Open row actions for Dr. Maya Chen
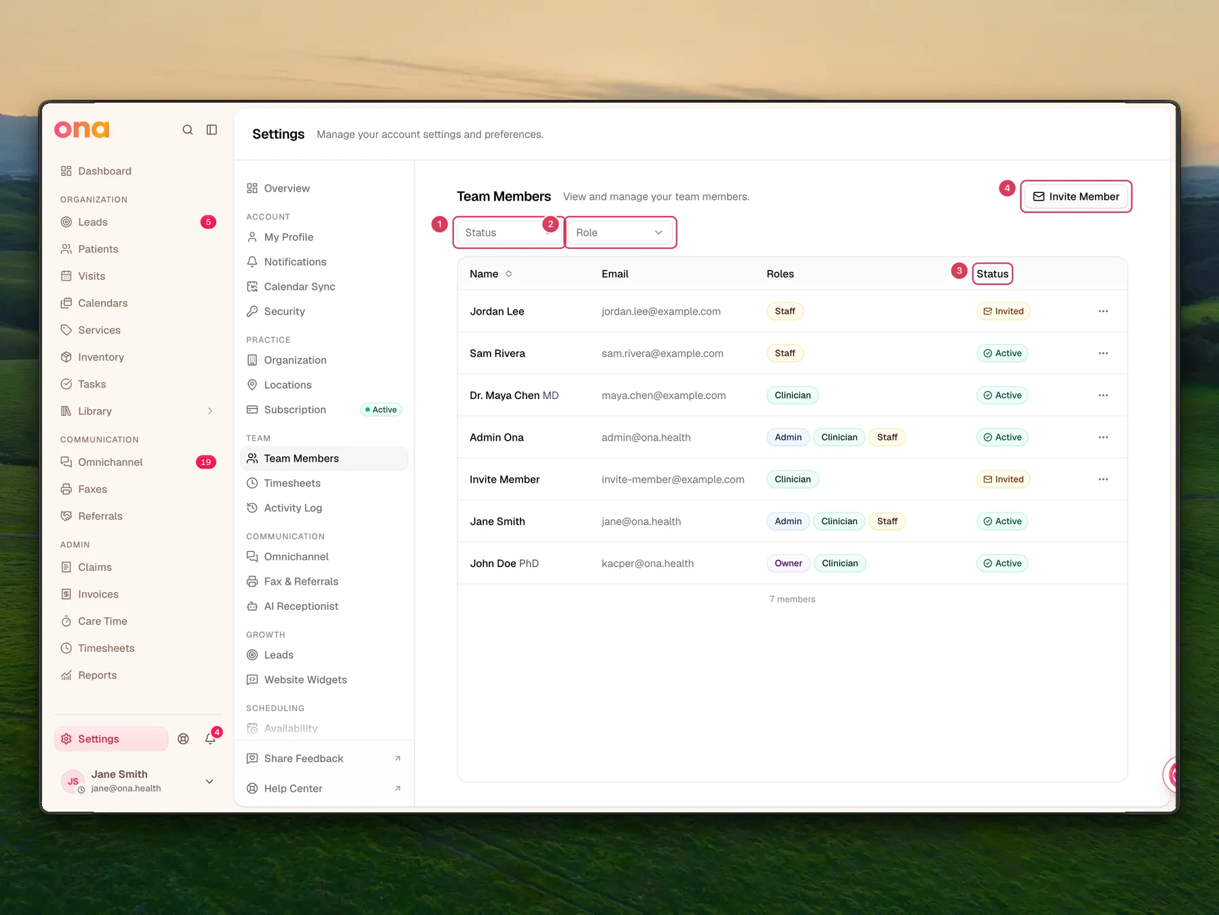This screenshot has width=1219, height=915. (1103, 396)
